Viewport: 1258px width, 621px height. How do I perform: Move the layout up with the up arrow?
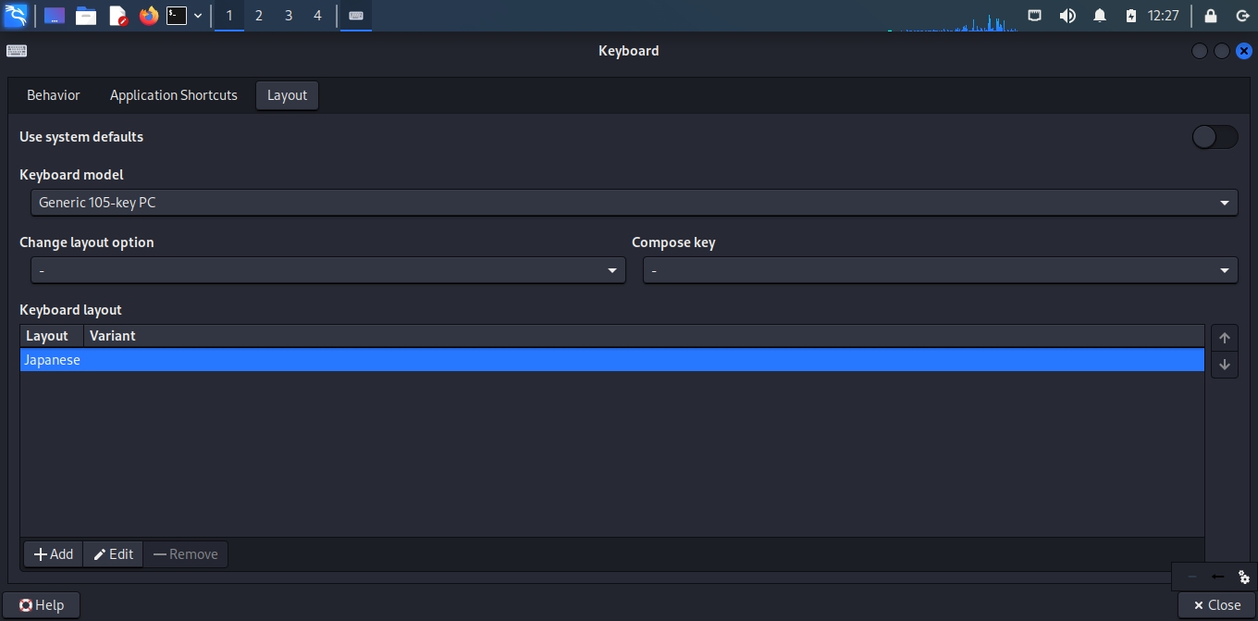[x=1225, y=339]
